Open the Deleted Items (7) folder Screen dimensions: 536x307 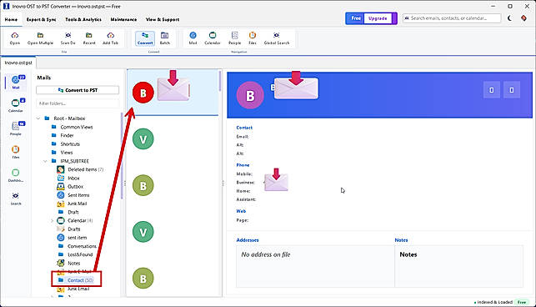pyautogui.click(x=86, y=169)
